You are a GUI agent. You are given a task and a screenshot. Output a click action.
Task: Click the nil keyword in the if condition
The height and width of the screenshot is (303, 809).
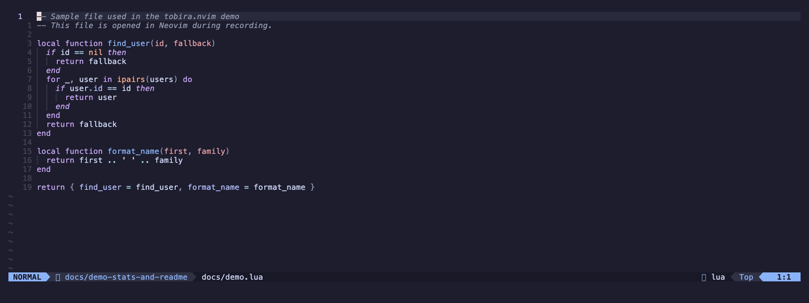[96, 53]
